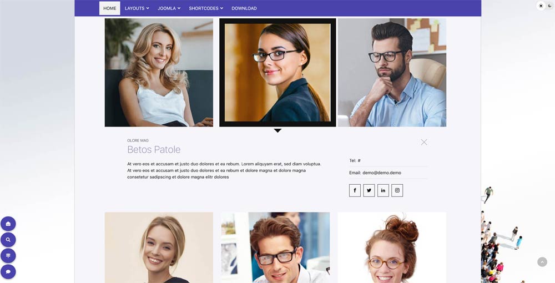Open the Facebook profile icon

(355, 190)
